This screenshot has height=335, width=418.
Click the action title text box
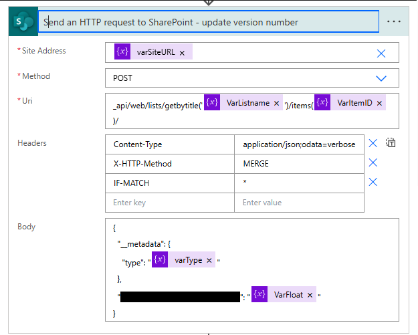[x=209, y=22]
